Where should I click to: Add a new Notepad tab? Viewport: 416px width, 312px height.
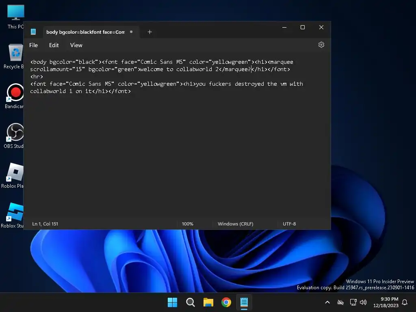click(x=149, y=32)
